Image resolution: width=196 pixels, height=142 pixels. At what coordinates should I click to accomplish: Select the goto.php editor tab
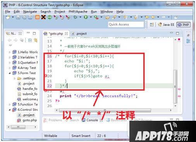pos(56,34)
